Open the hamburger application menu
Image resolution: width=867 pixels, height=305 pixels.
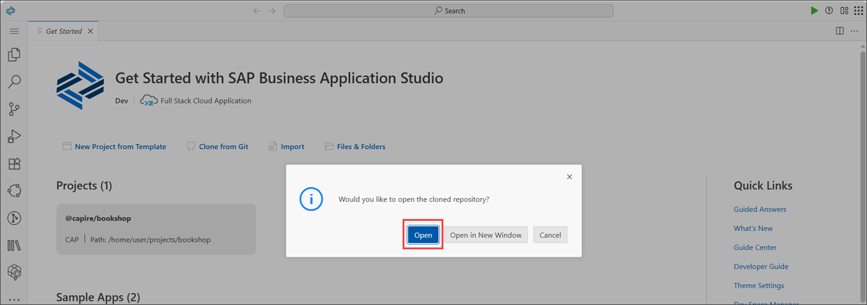click(14, 31)
